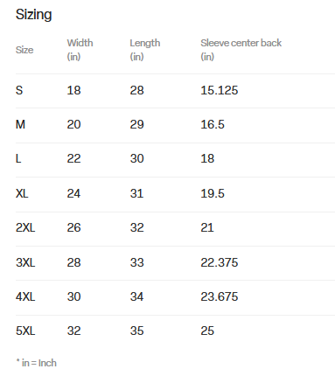Click the Sizing heading
The height and width of the screenshot is (369, 335).
click(33, 15)
